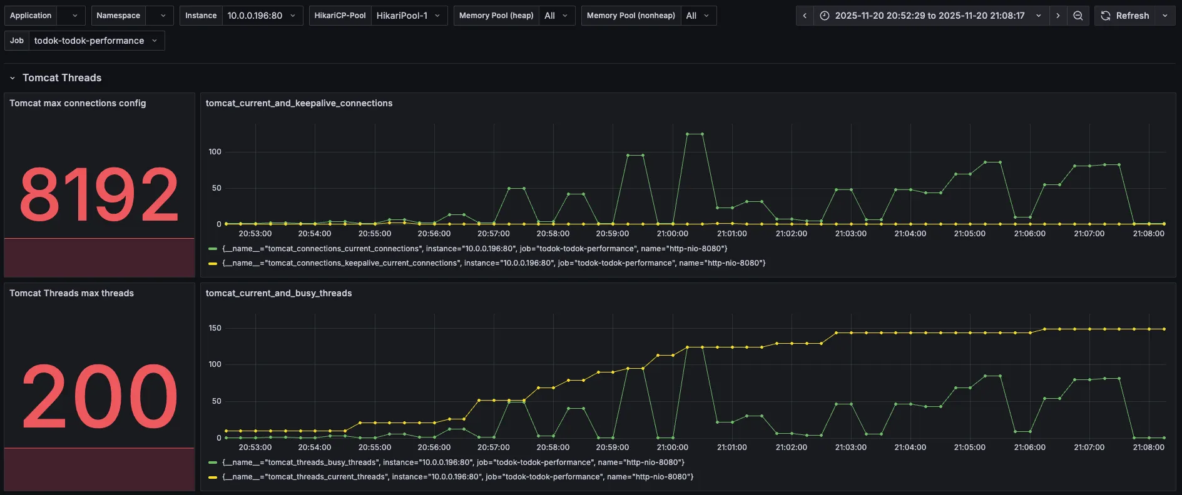Open the Application variable dropdown
The height and width of the screenshot is (495, 1182).
coord(71,16)
